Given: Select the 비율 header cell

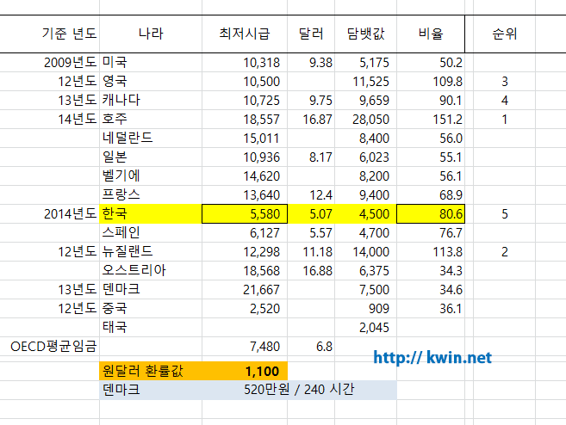Looking at the screenshot, I should pyautogui.click(x=431, y=34).
